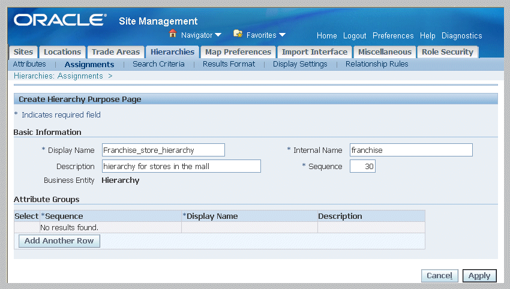Click the Select column header
This screenshot has width=510, height=289.
[26, 216]
